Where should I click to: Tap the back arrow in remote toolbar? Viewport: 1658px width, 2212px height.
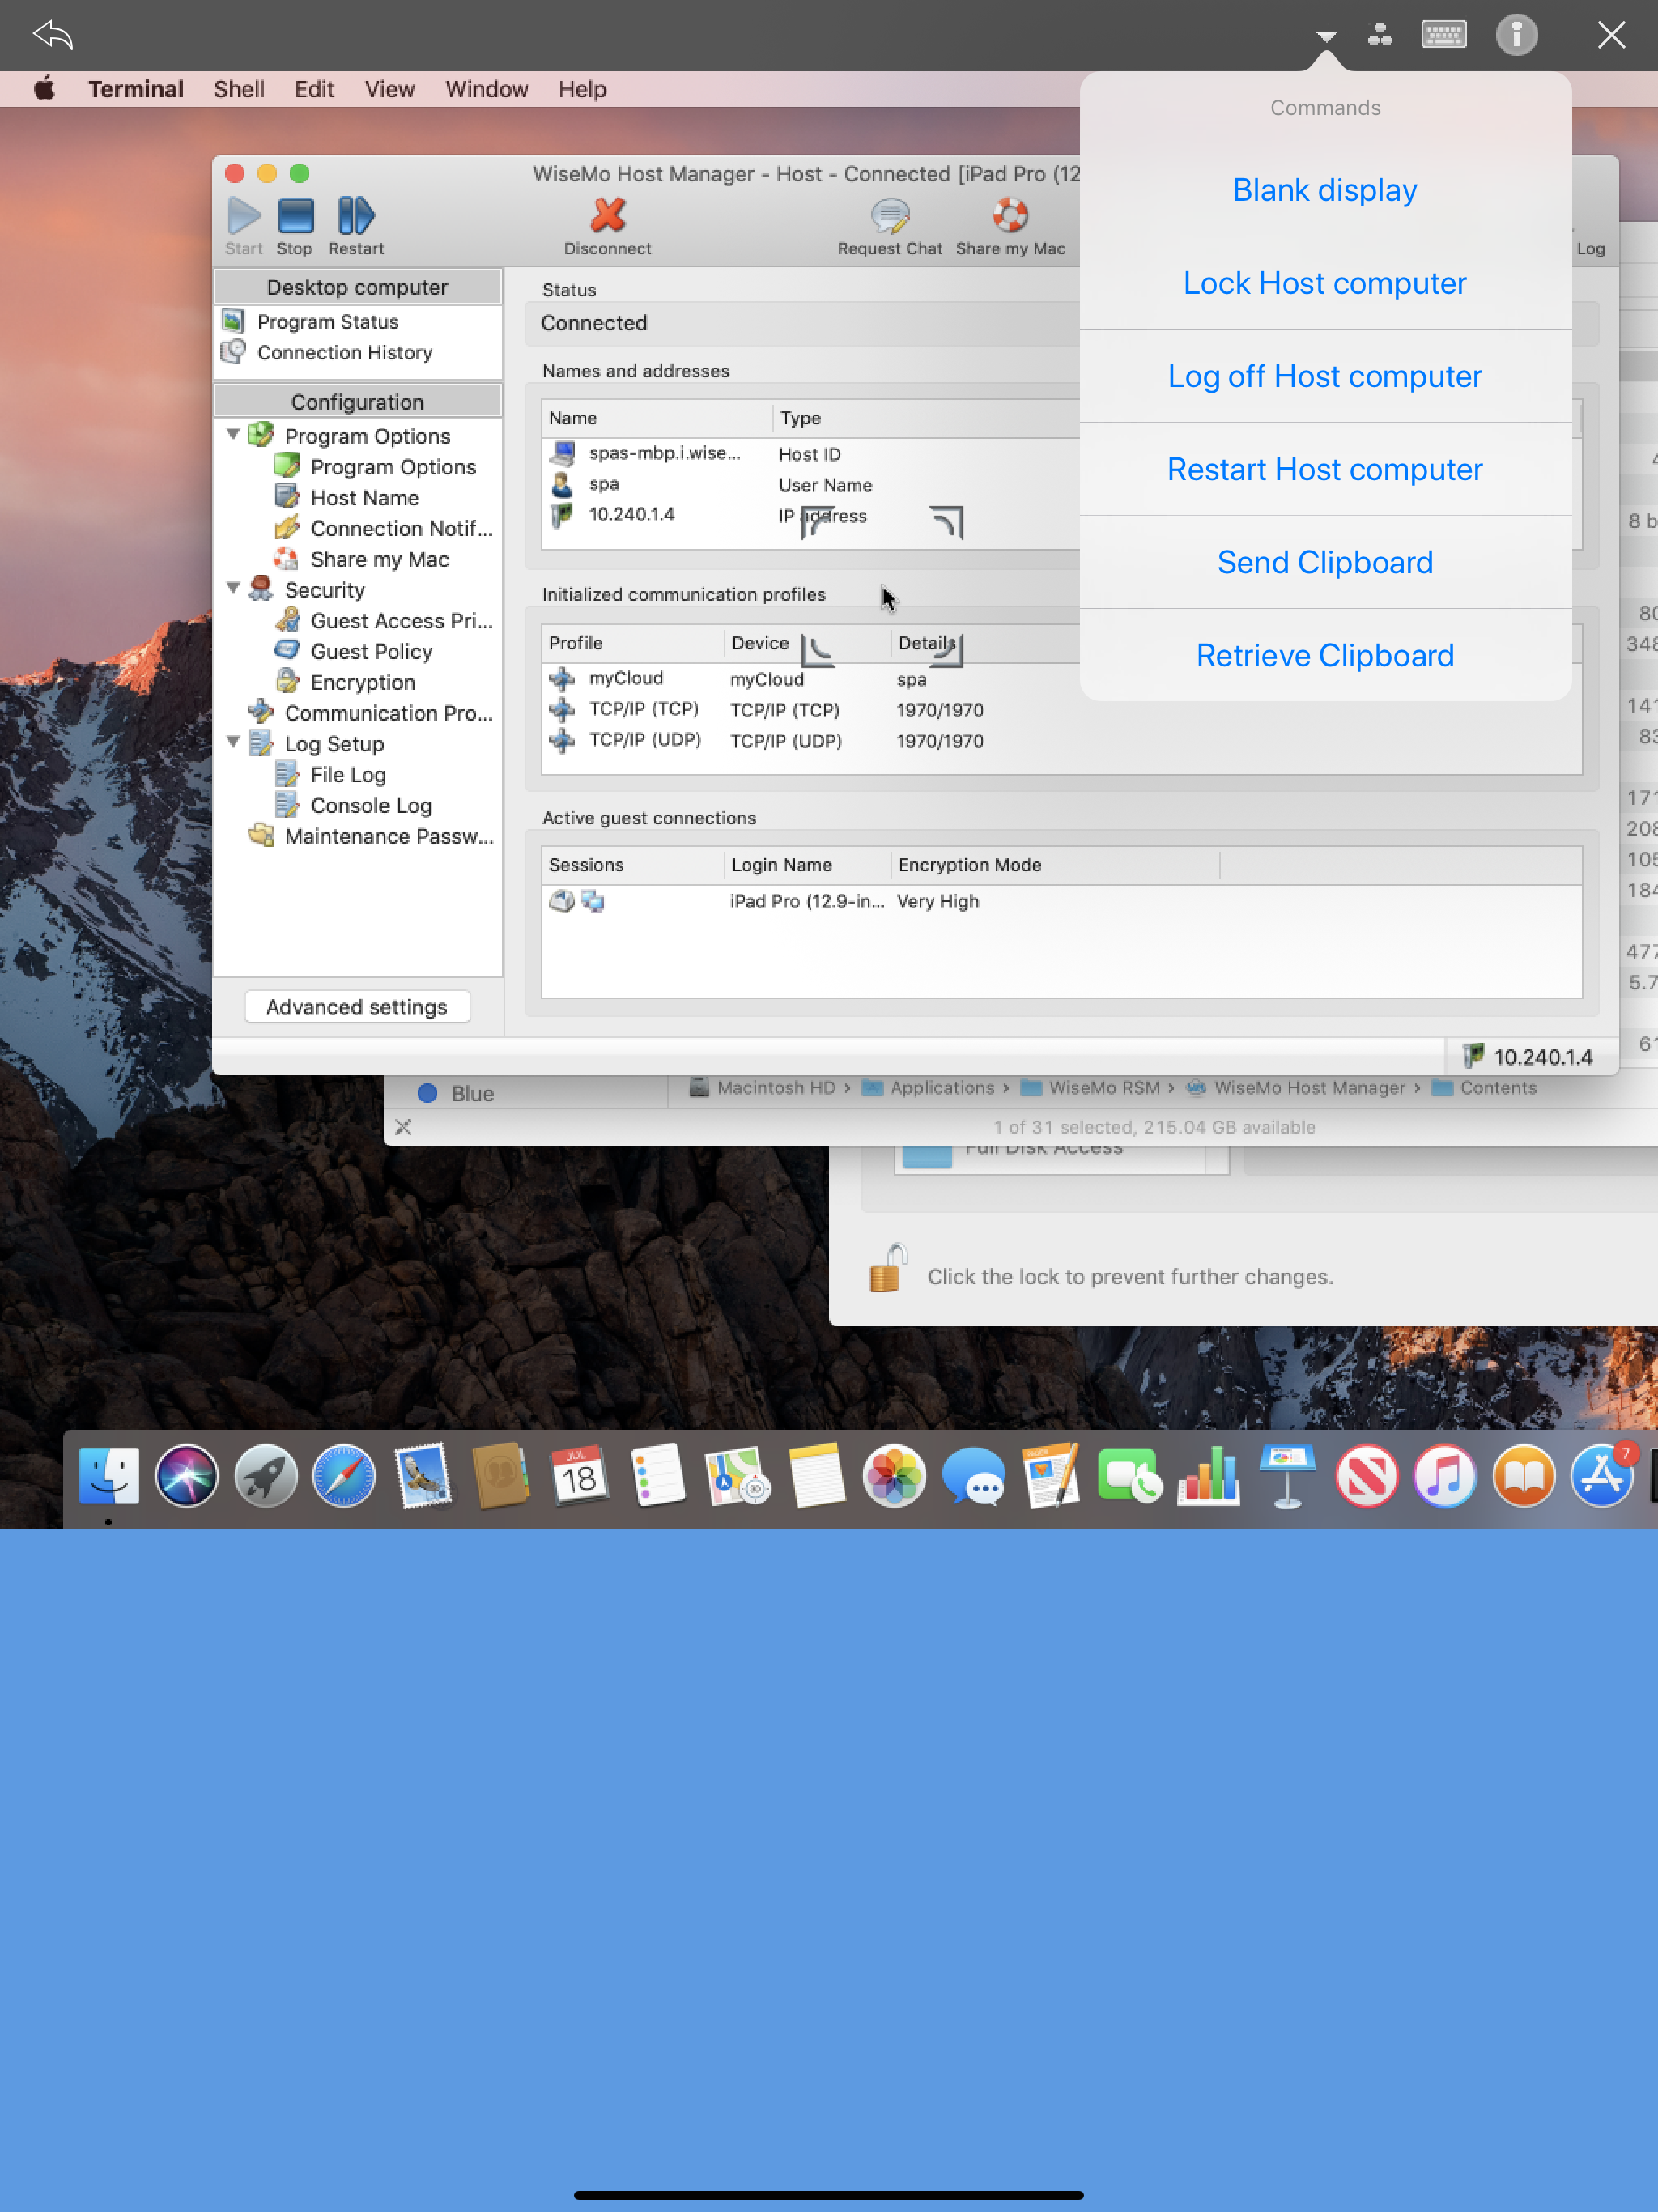[x=53, y=35]
